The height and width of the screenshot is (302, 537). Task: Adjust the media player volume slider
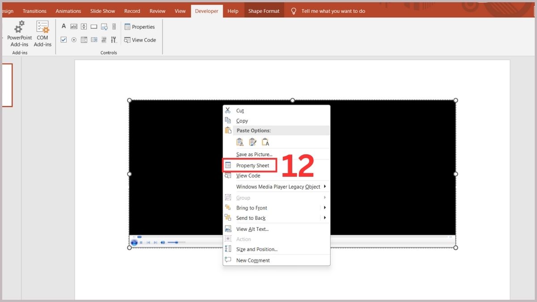pos(177,242)
